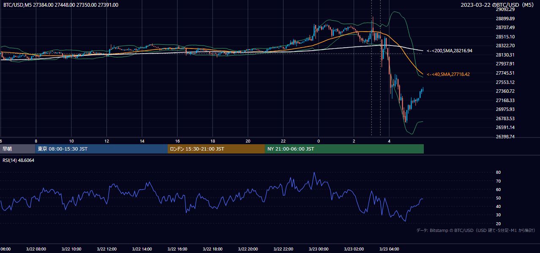Click hour label 12 under price chart
The width and height of the screenshot is (540, 253).
(107, 141)
